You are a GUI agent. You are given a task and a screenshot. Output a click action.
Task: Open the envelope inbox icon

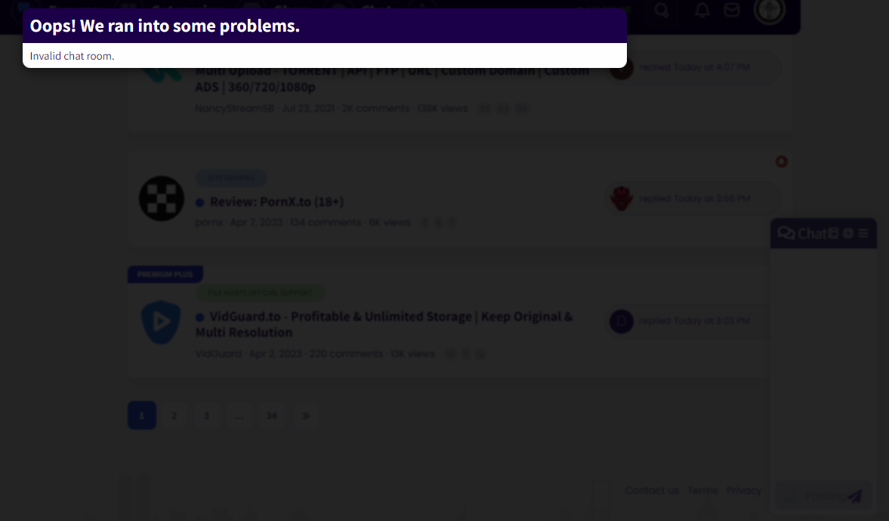(732, 11)
